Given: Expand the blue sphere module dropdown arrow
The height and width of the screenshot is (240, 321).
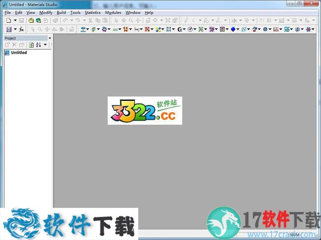Looking at the screenshot, I should 238,29.
